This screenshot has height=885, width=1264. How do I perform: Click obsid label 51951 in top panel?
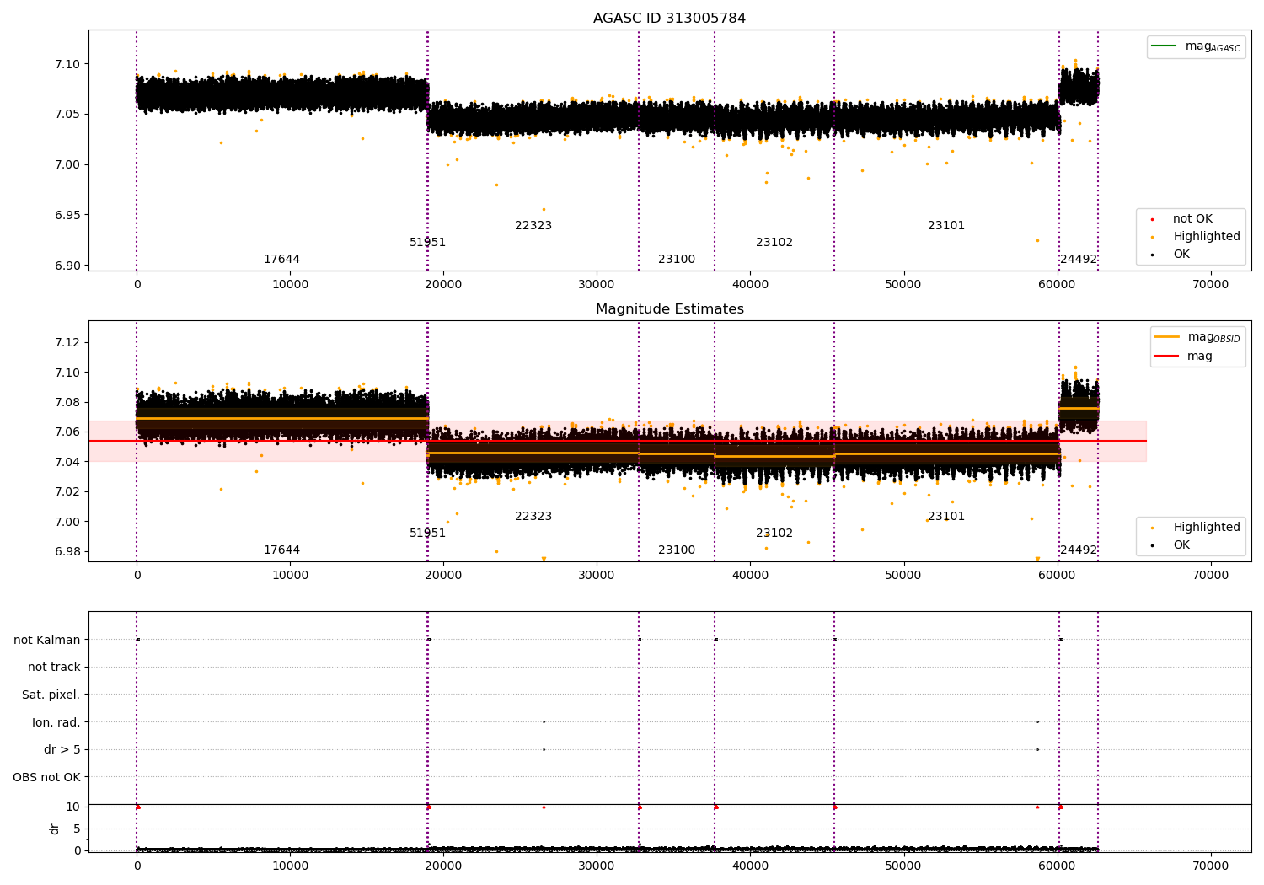[x=427, y=243]
